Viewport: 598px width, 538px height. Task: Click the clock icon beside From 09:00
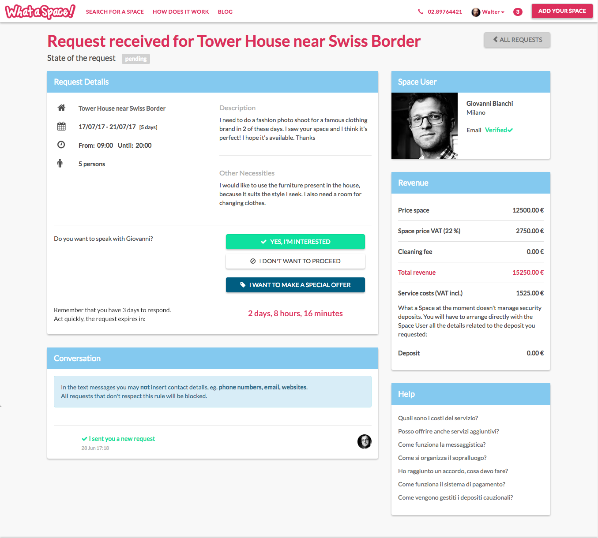(x=61, y=145)
